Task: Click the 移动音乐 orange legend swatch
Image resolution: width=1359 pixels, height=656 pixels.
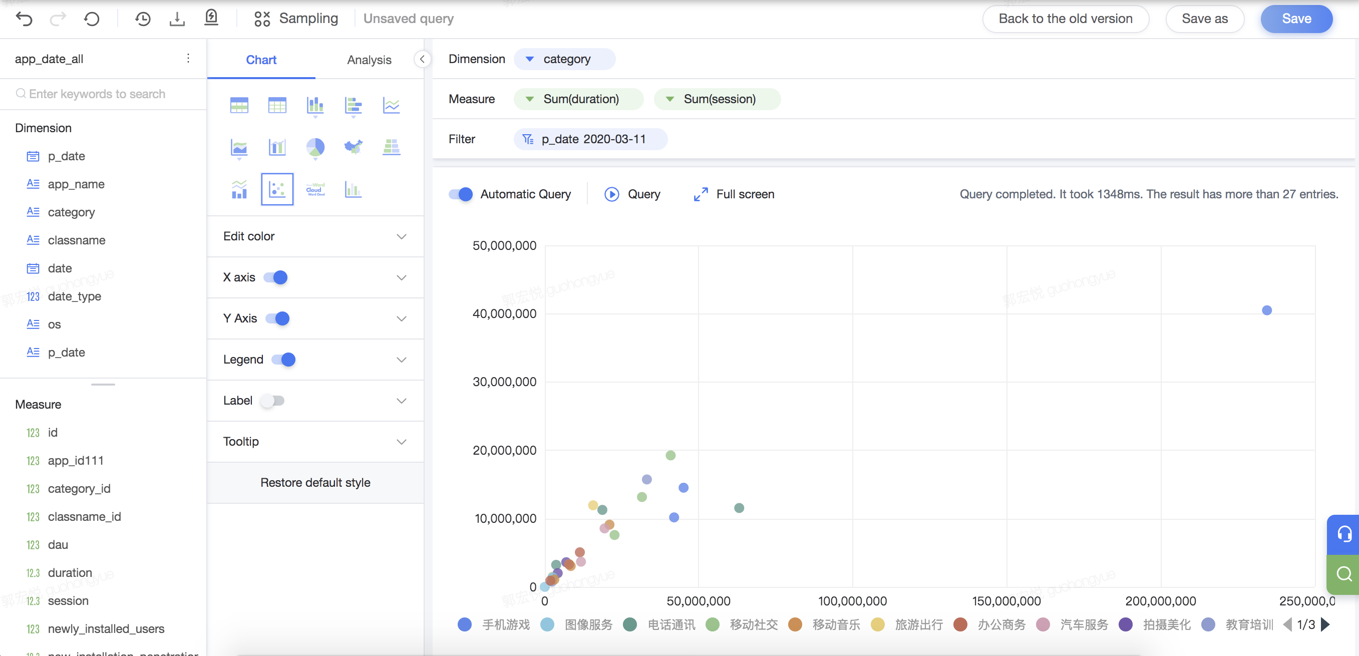Action: (795, 625)
